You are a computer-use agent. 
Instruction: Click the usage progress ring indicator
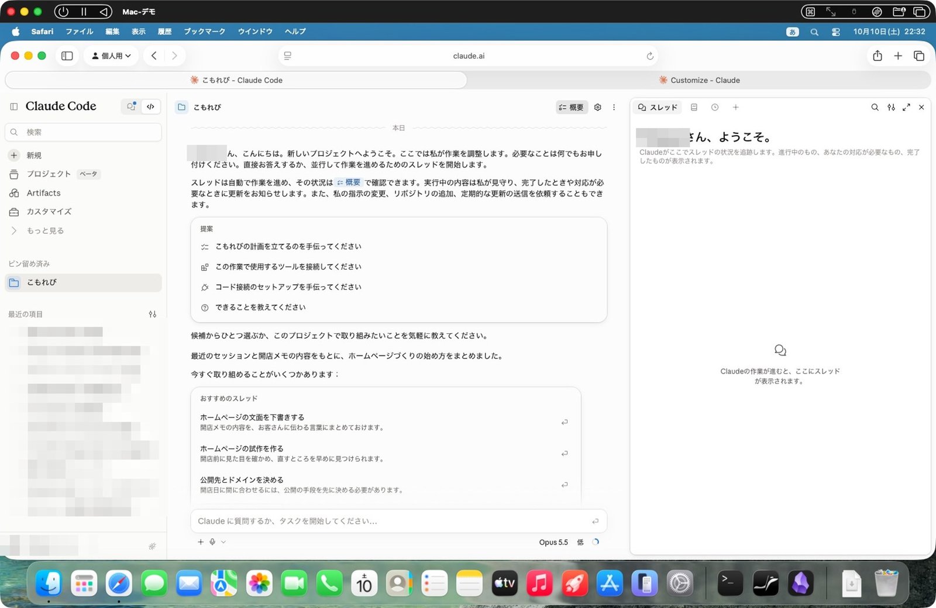[595, 542]
